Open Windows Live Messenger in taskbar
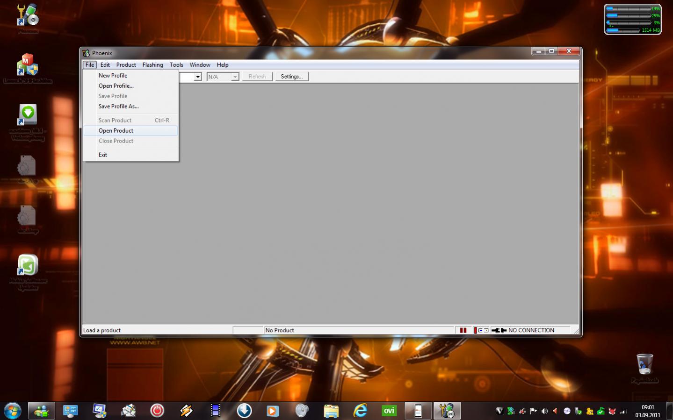Image resolution: width=673 pixels, height=420 pixels. point(42,411)
